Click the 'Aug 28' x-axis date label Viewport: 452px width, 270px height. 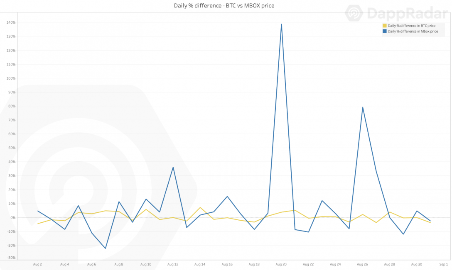tap(389, 264)
